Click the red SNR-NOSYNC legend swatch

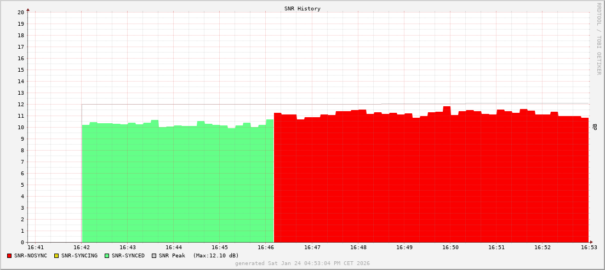pos(9,256)
